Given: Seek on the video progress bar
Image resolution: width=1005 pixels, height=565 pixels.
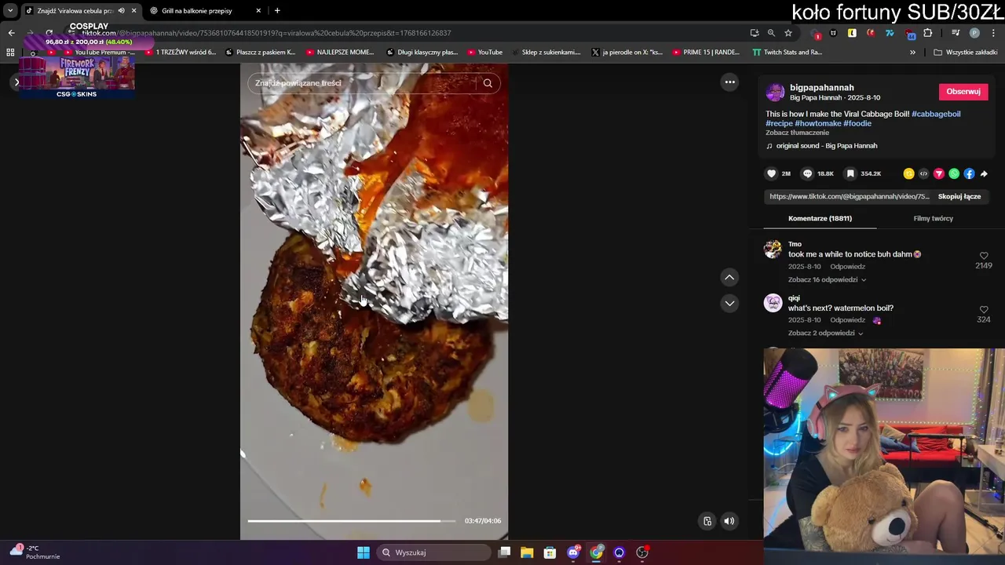Looking at the screenshot, I should [351, 520].
